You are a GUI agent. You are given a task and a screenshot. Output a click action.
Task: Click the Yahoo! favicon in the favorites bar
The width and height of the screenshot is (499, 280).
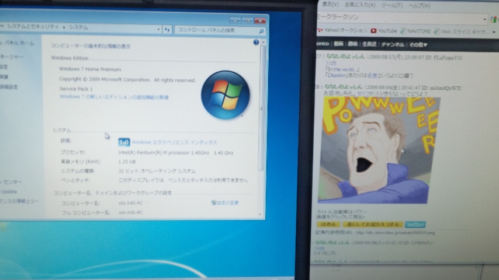320,30
